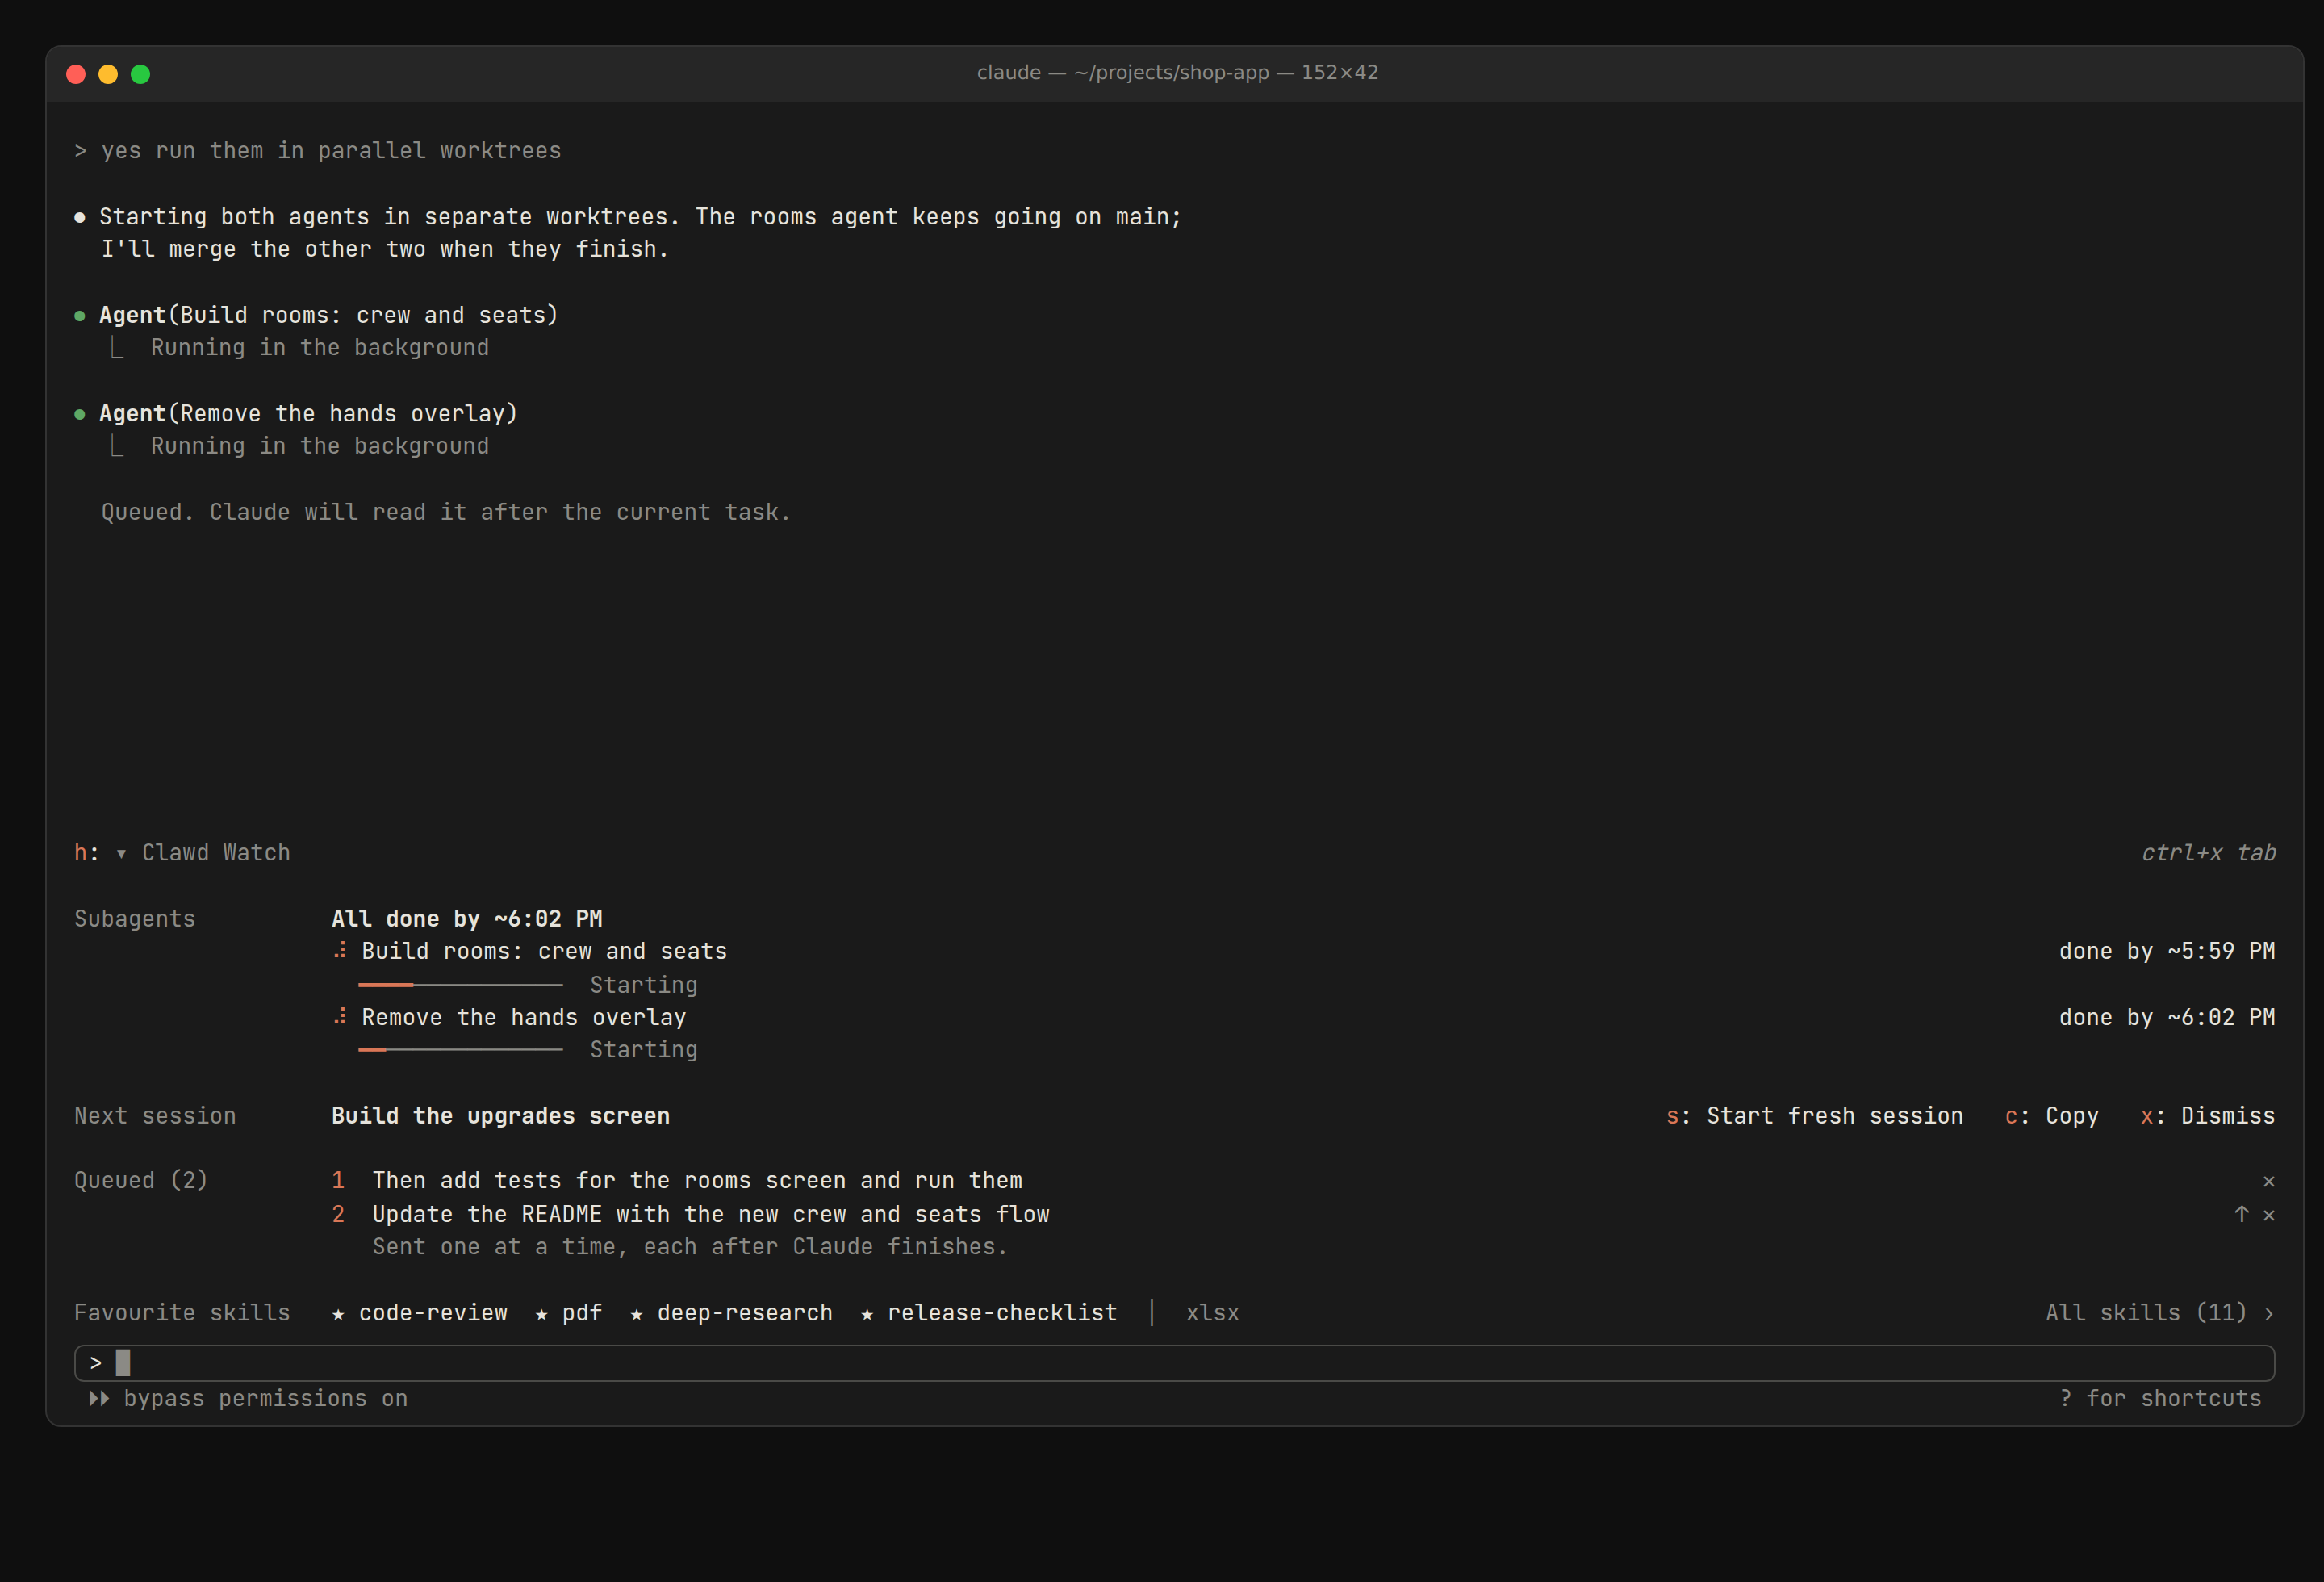Dismiss the next session suggestion
The image size is (2324, 1582).
(x=2207, y=1116)
